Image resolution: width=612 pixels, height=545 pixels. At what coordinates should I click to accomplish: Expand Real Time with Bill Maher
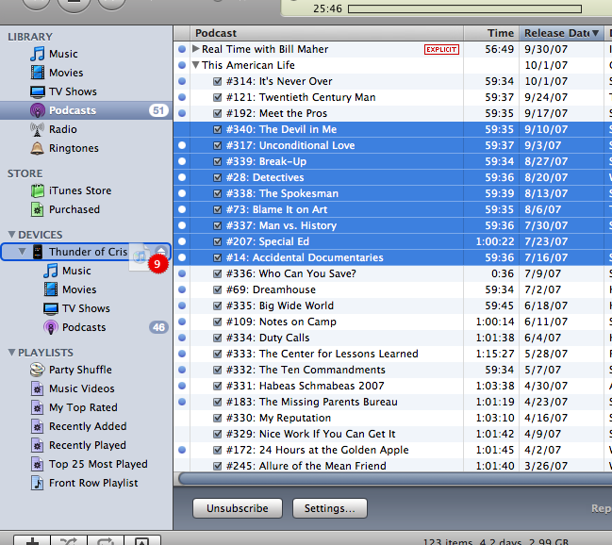[x=196, y=49]
